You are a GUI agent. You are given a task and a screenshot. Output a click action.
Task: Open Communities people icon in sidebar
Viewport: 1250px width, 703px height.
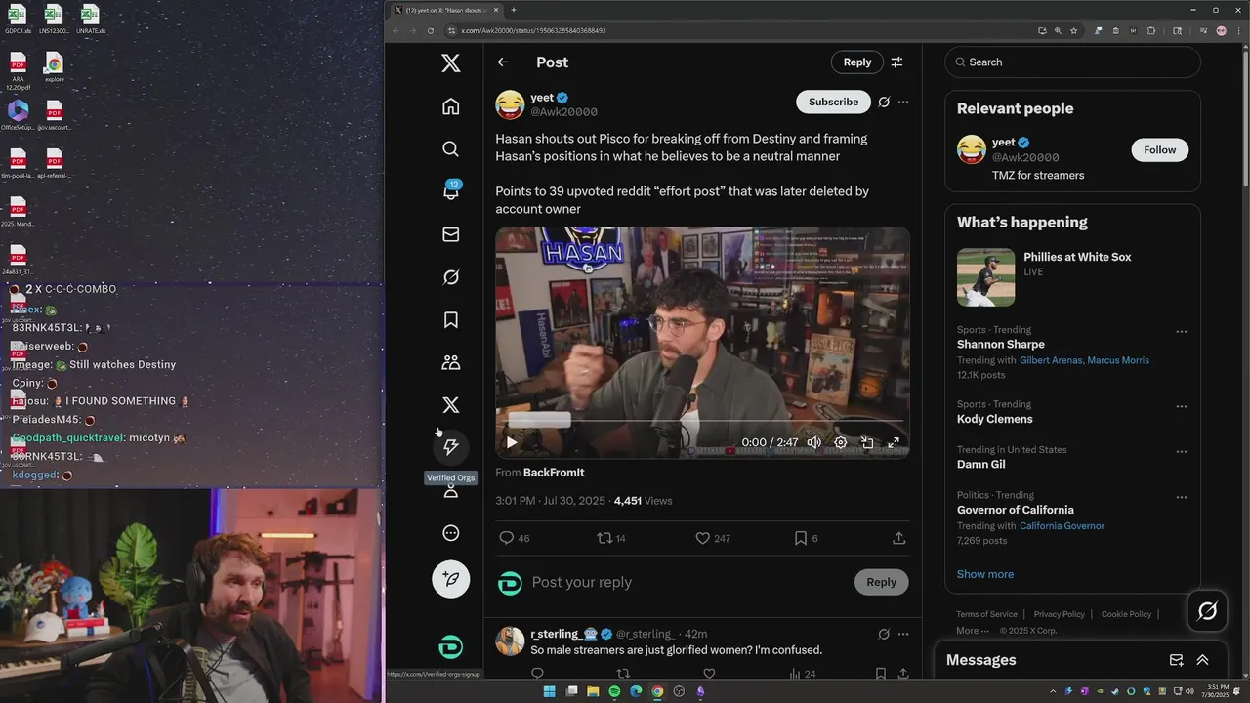[450, 362]
